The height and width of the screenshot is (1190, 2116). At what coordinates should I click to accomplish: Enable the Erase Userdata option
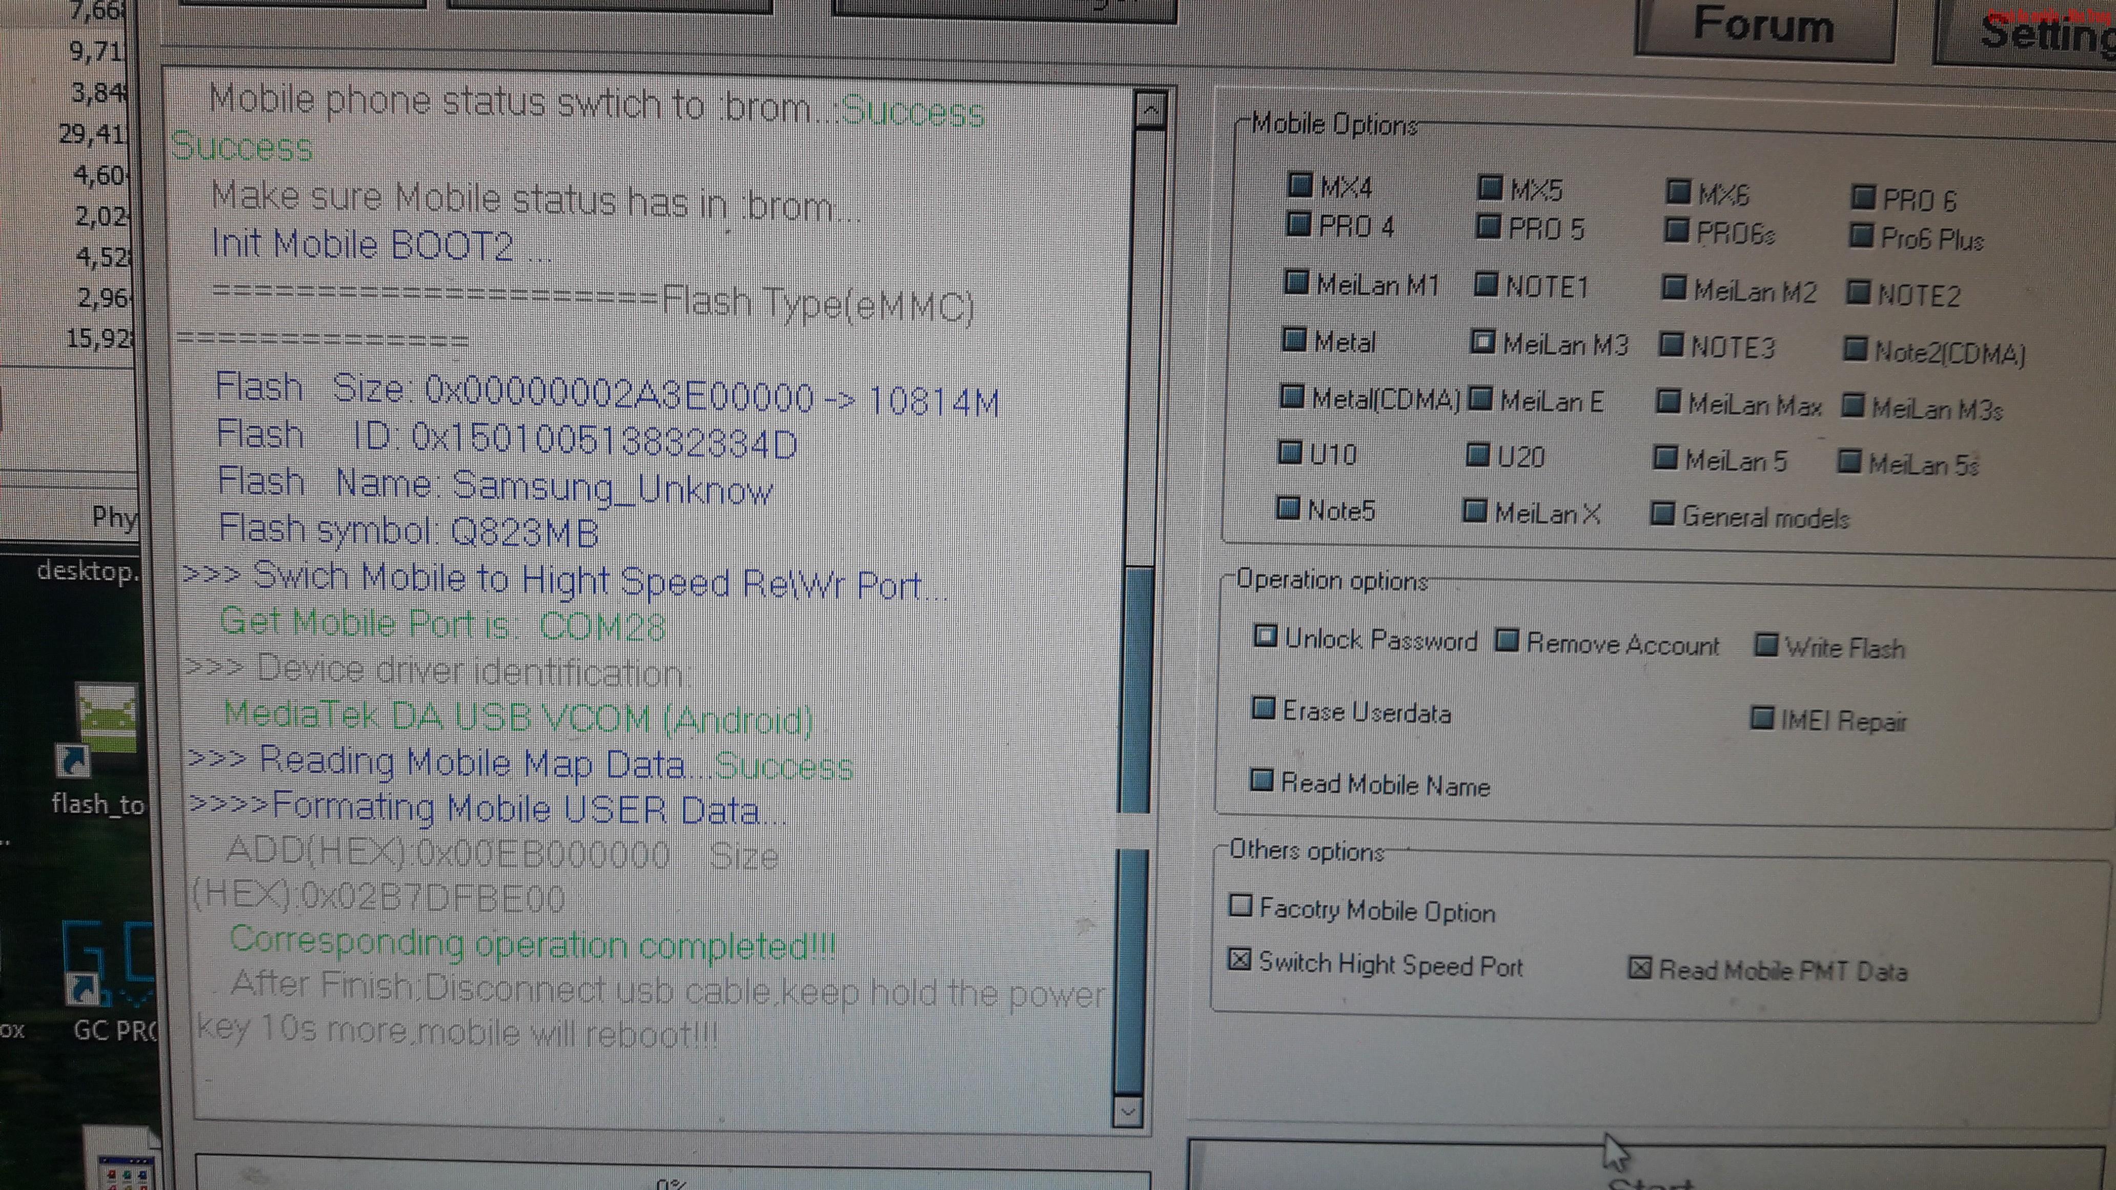pos(1263,708)
